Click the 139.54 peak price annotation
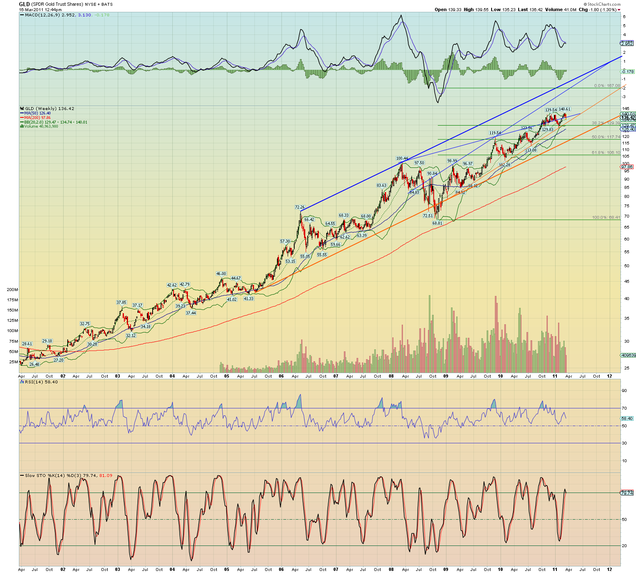The image size is (636, 573). coord(551,110)
